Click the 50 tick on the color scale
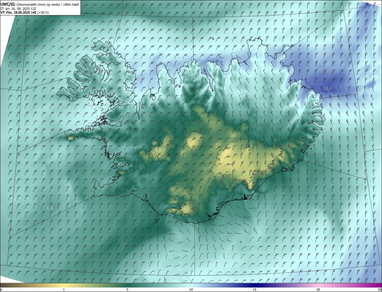The image size is (382, 292). 380,290
